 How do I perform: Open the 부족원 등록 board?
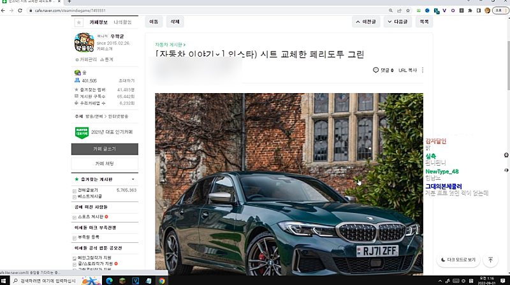[89, 237]
